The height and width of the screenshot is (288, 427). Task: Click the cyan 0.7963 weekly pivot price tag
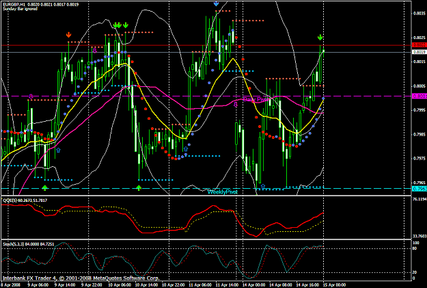[419, 189]
